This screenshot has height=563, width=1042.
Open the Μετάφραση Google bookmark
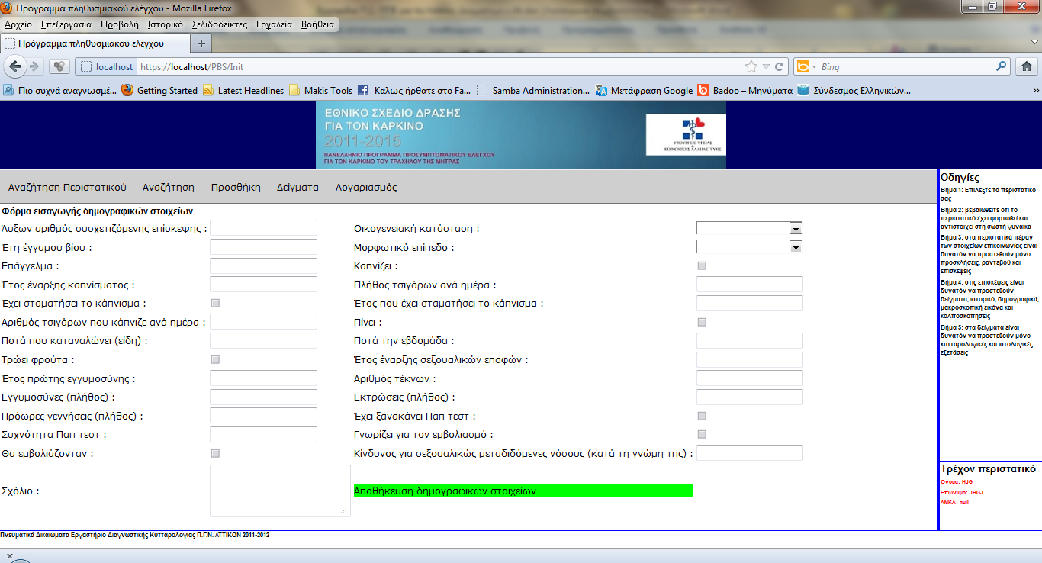tap(645, 90)
